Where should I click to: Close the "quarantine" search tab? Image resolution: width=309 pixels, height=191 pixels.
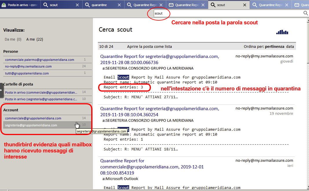click(119, 5)
